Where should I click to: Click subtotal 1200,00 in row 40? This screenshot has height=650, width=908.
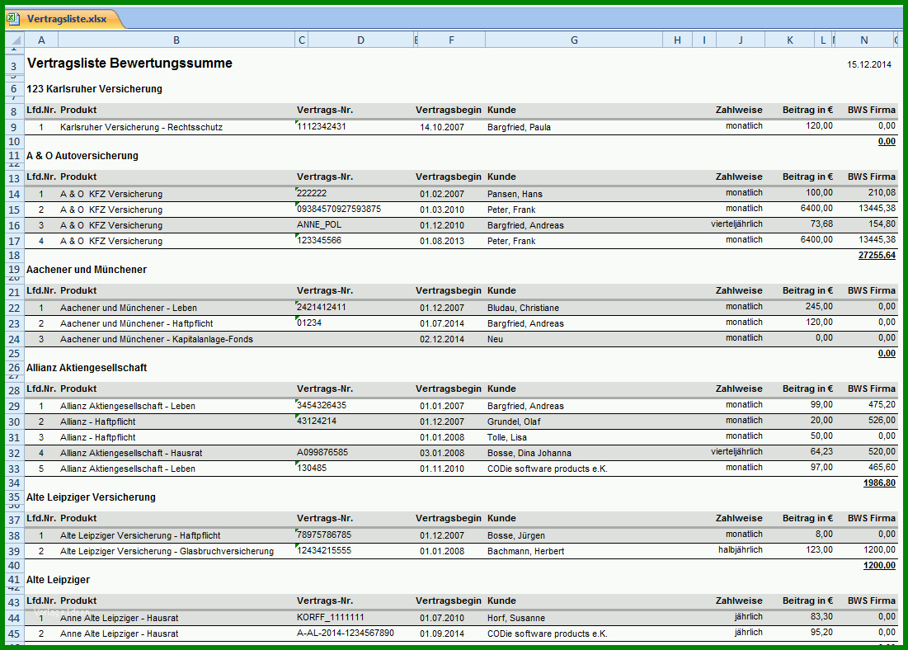click(x=879, y=565)
